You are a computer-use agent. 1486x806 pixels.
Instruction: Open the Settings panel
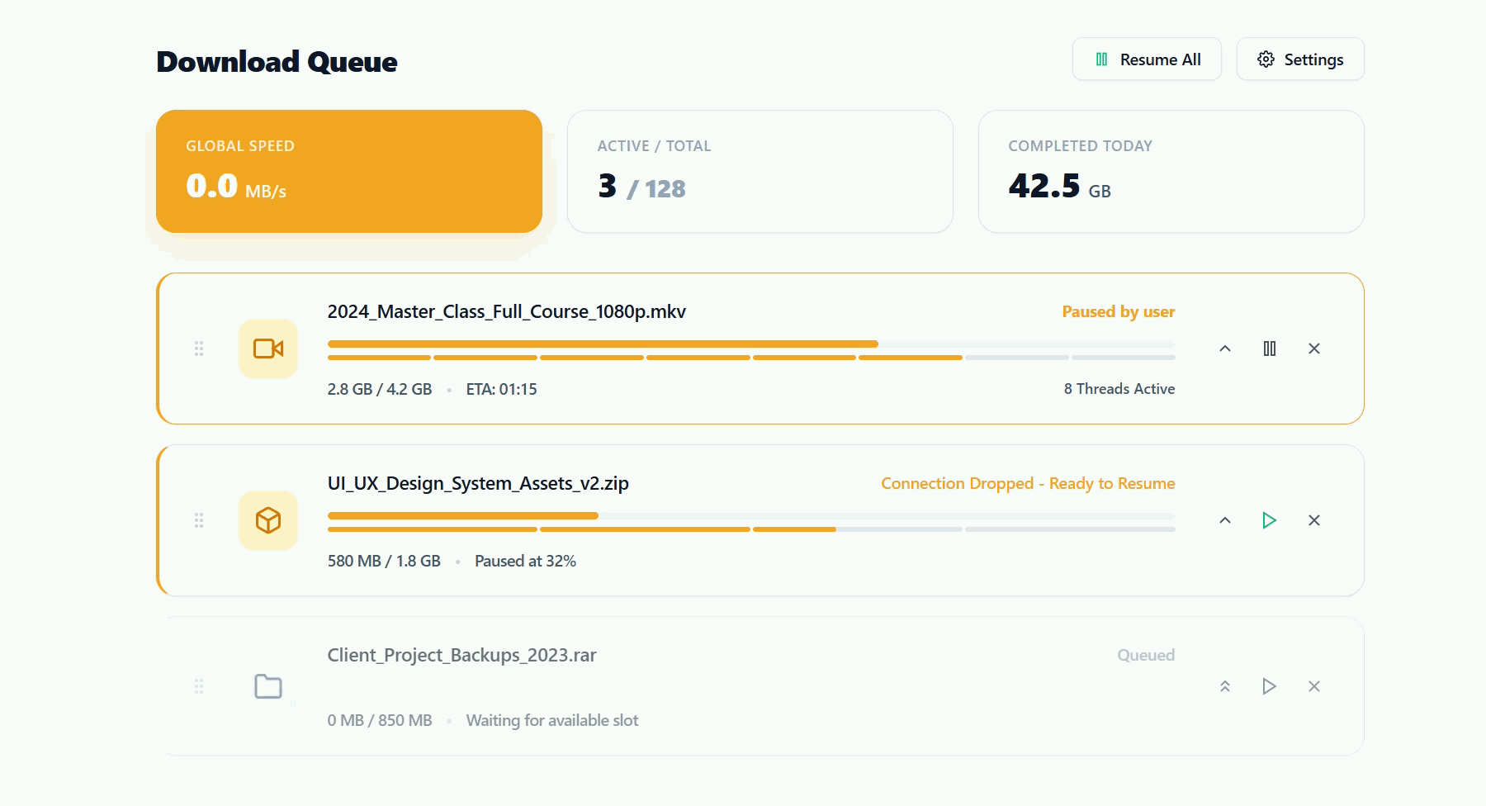click(1299, 59)
